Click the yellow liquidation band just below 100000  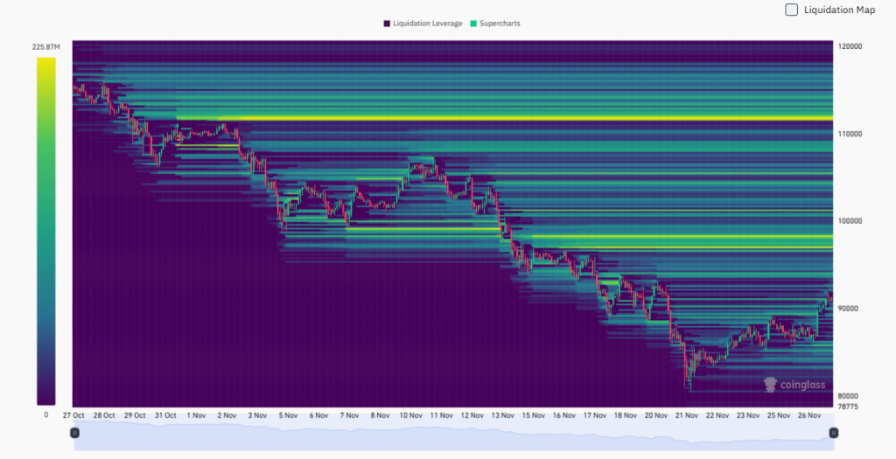click(682, 237)
